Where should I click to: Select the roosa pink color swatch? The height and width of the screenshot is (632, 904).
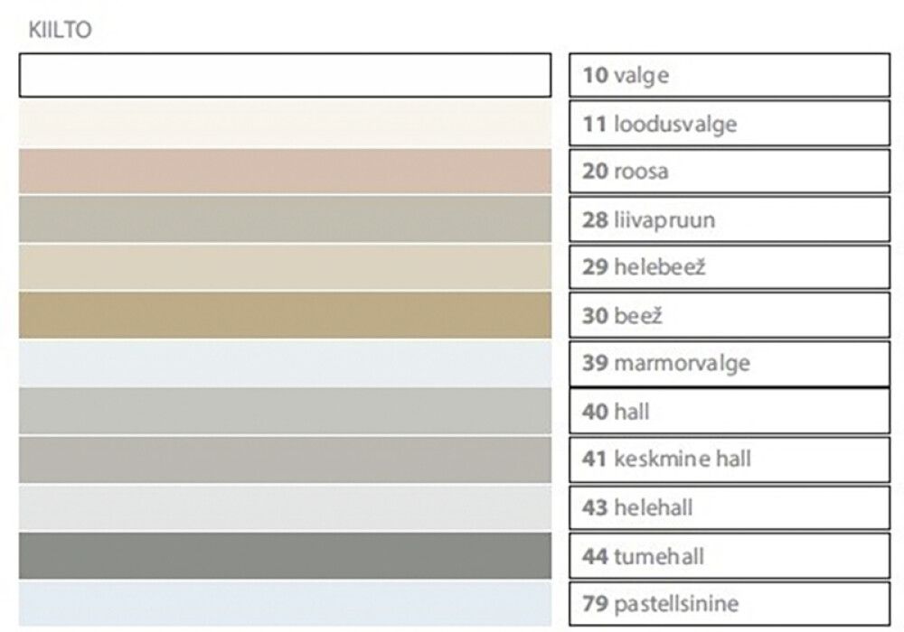pyautogui.click(x=285, y=171)
